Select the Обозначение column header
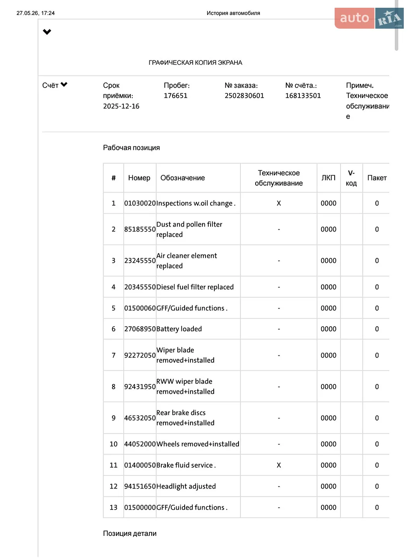 pos(183,178)
